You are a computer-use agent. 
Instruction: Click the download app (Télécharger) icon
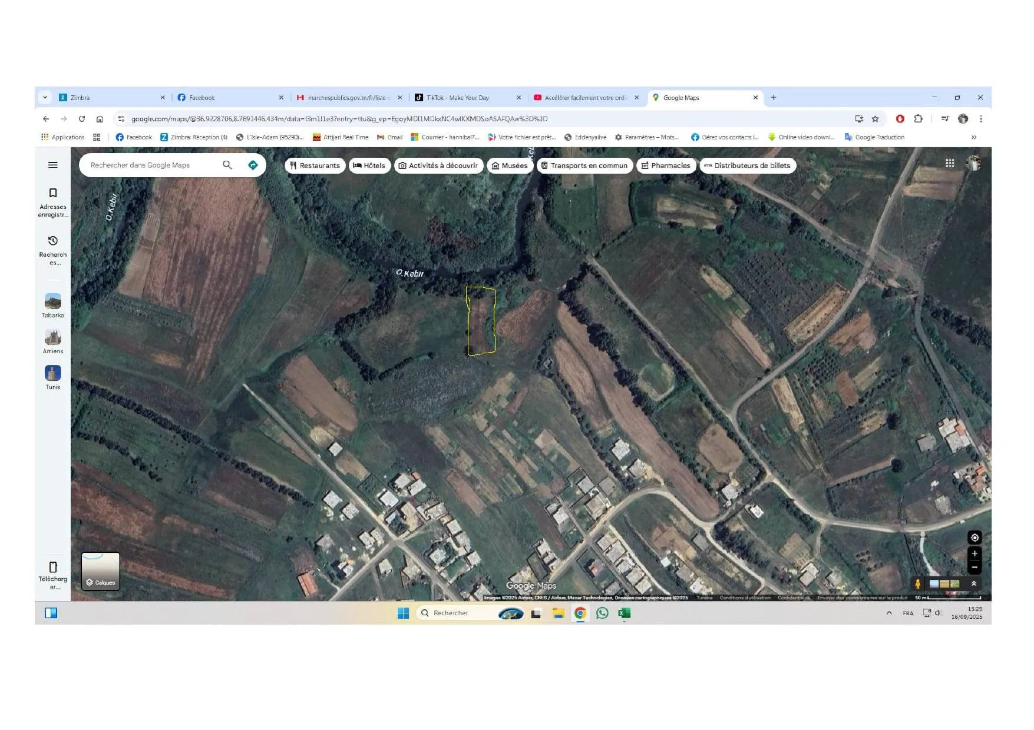(53, 567)
